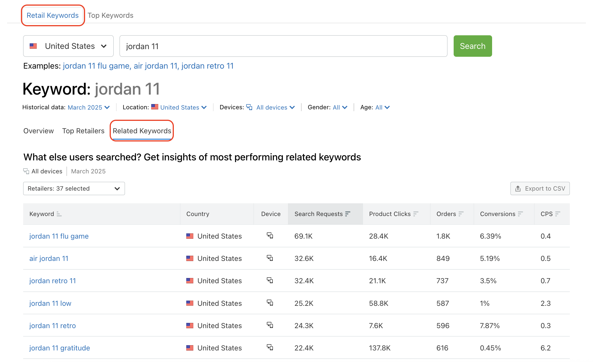The width and height of the screenshot is (593, 362).
Task: Click inside the jordan 11 search field
Action: point(283,46)
